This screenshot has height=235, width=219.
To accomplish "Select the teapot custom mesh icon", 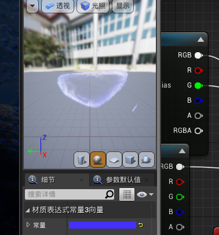I will pos(147,160).
